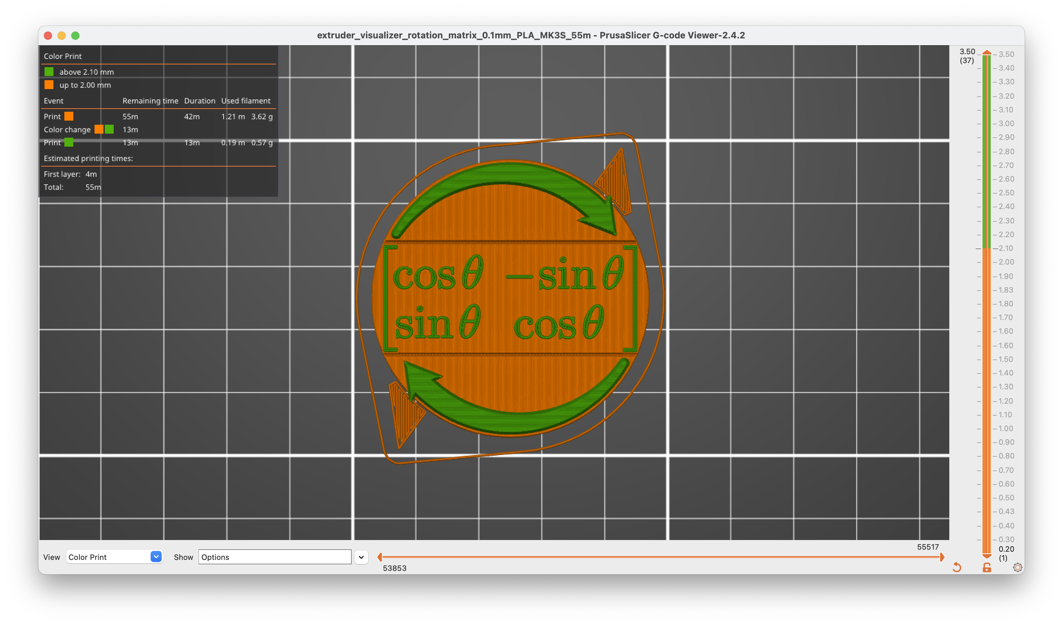Reset the view with the circular arrow icon

click(x=957, y=568)
